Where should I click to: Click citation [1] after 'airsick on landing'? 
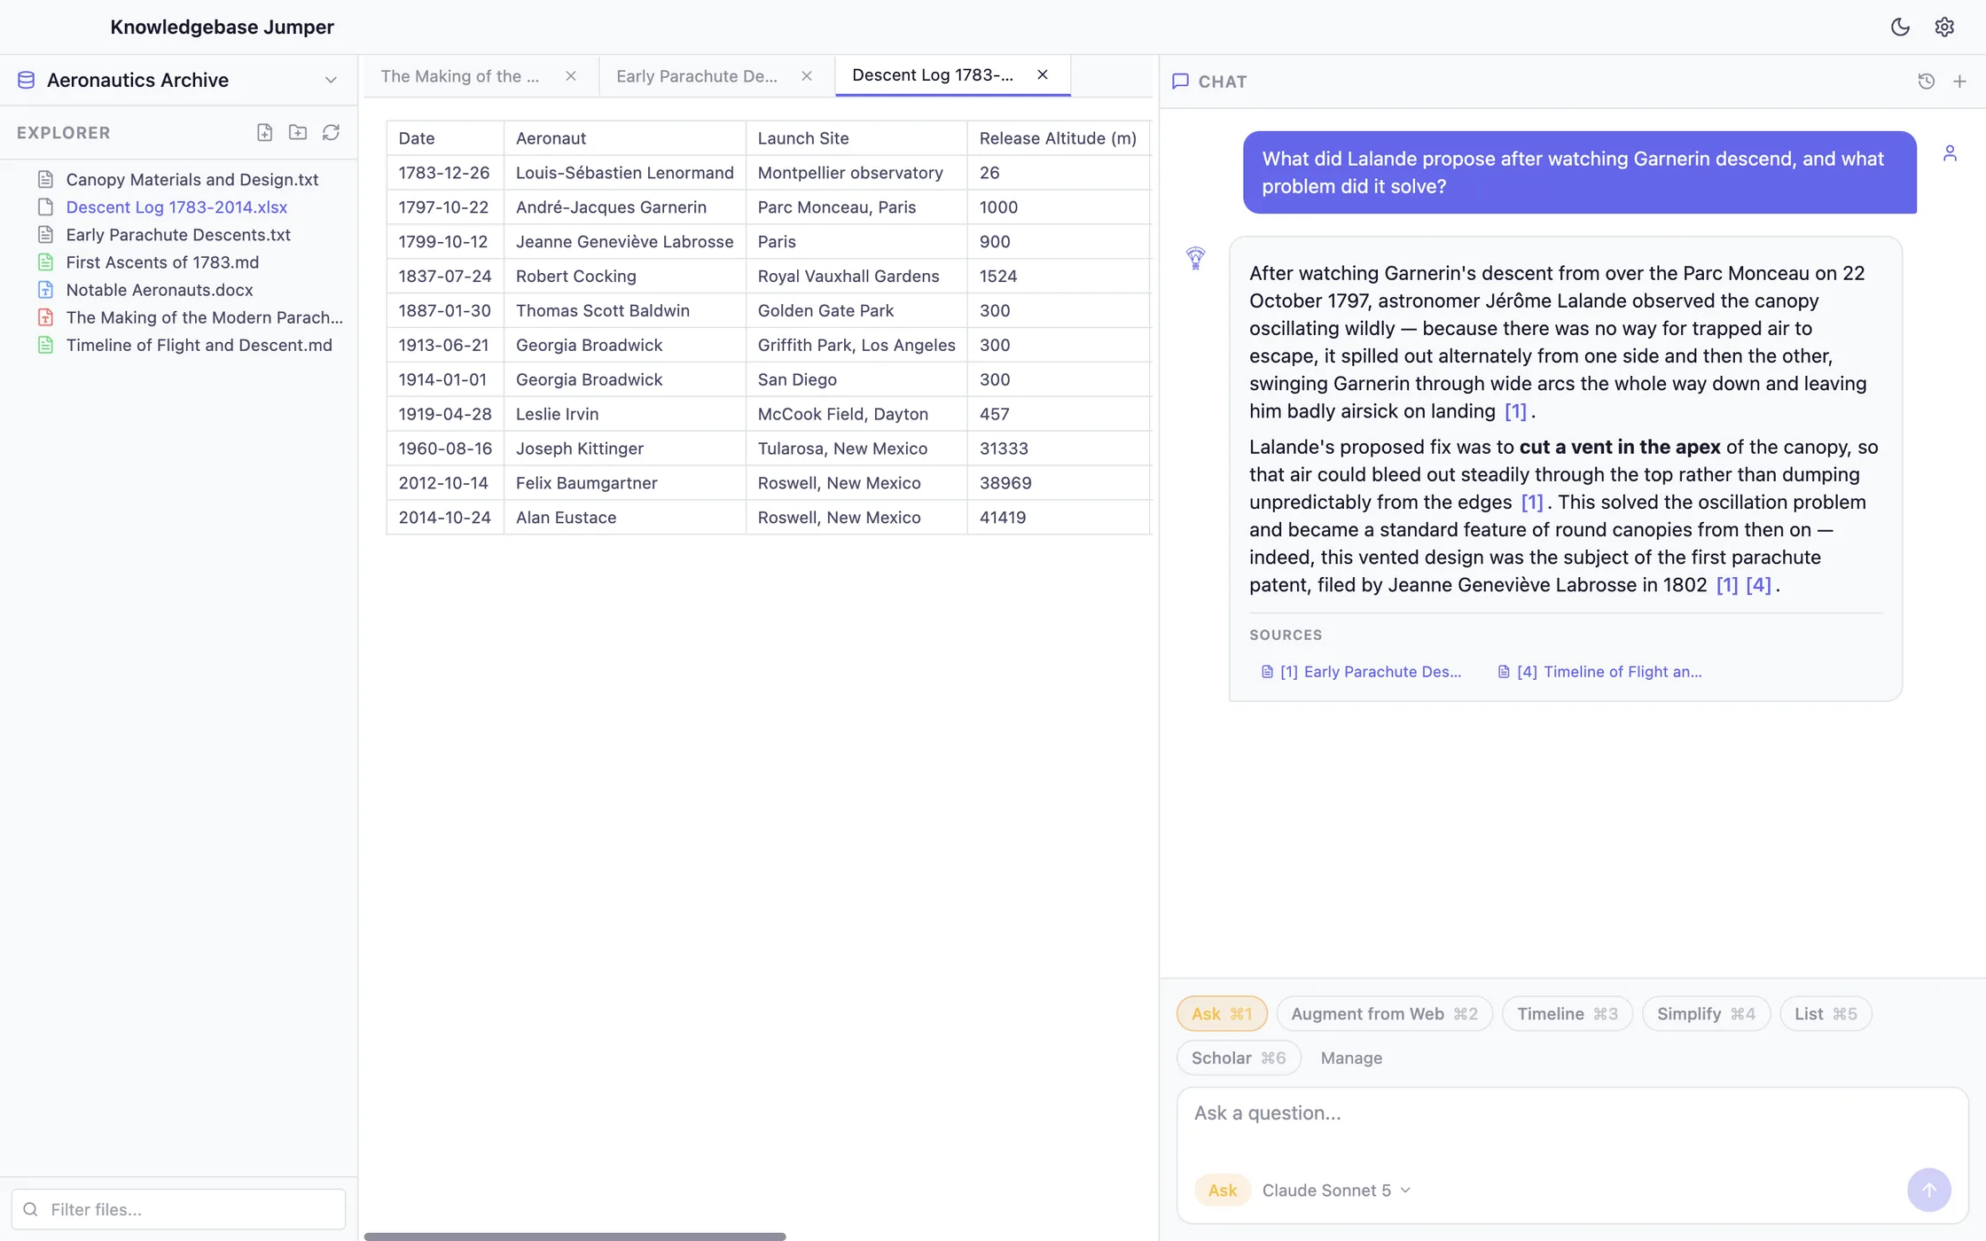(1515, 411)
